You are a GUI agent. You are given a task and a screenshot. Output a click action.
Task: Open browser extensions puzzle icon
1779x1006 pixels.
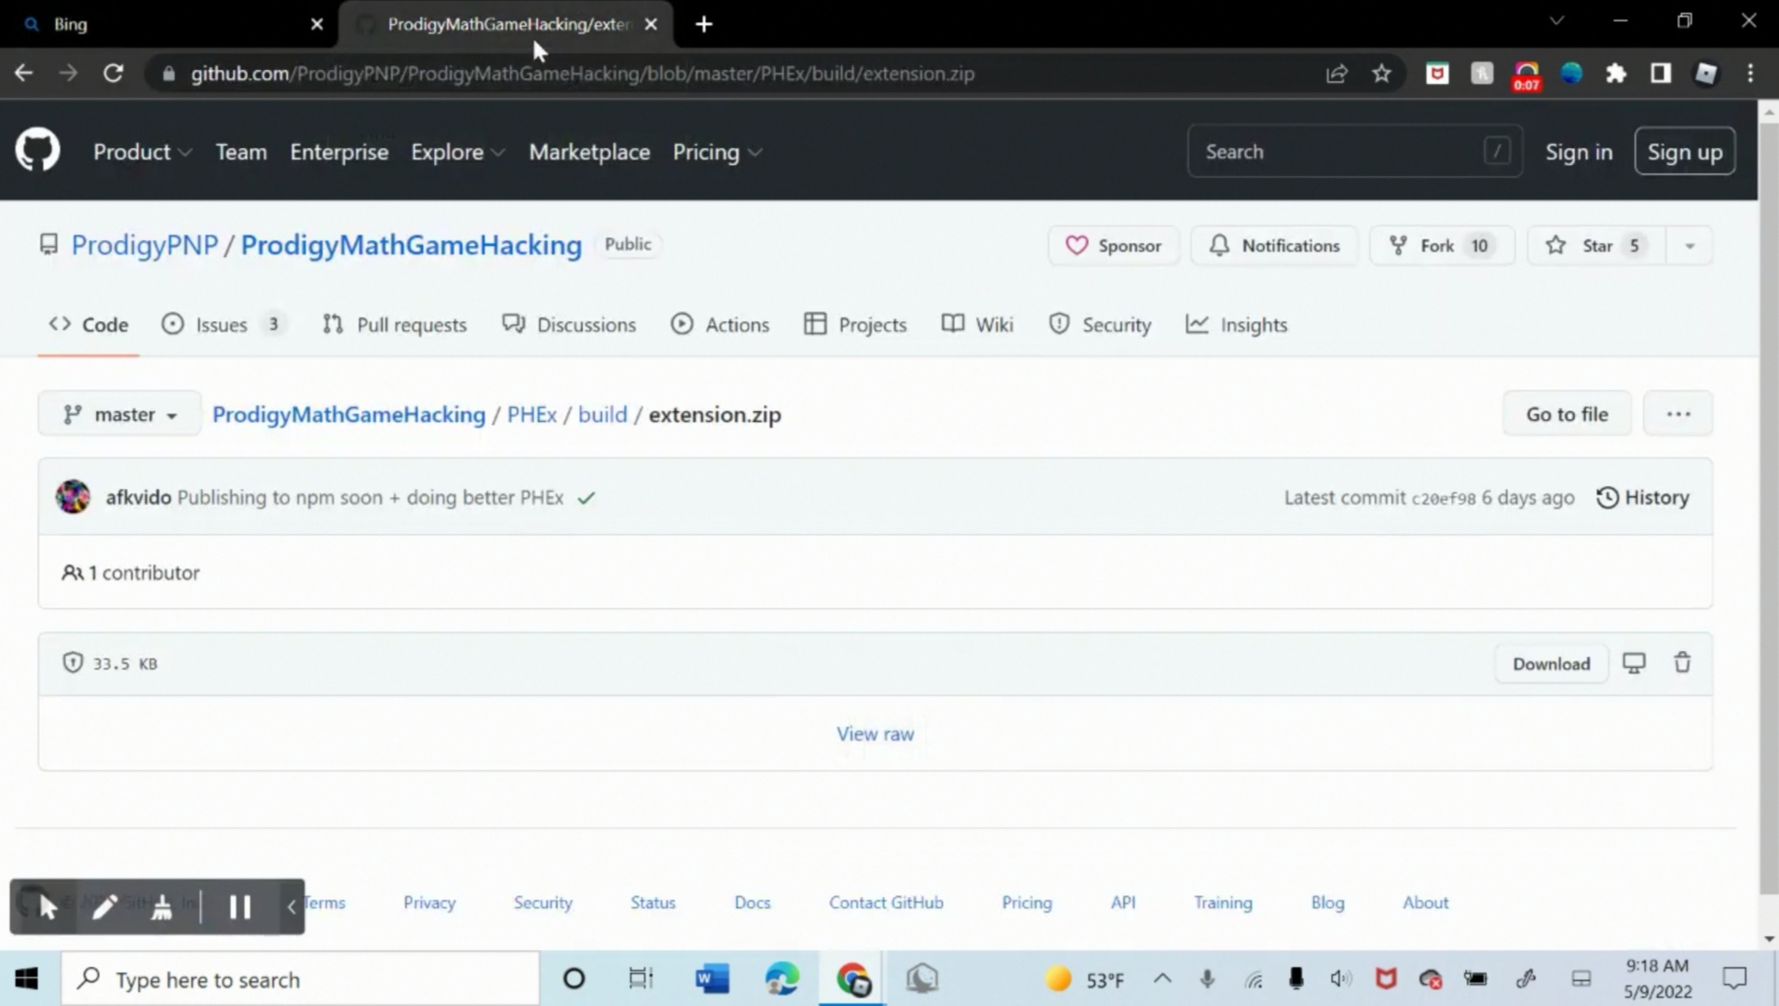point(1616,74)
